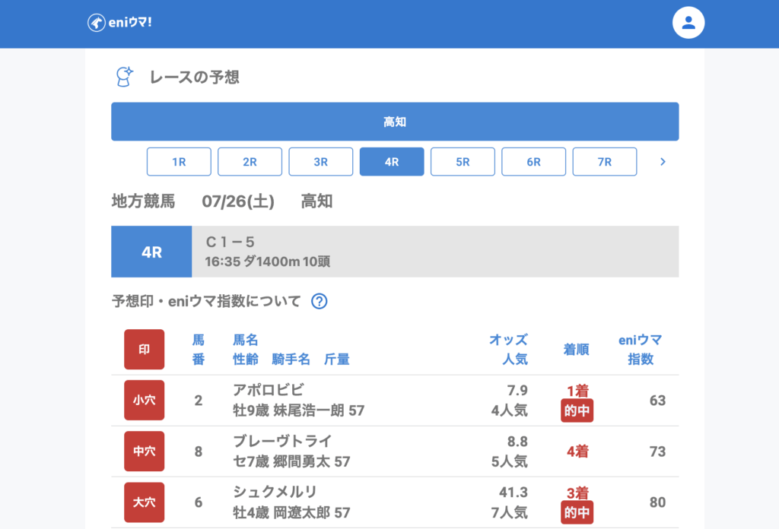Click the red 印 header badge
The width and height of the screenshot is (779, 529).
[x=145, y=350]
